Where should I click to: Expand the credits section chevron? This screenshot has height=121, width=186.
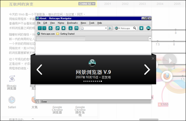(33, 119)
